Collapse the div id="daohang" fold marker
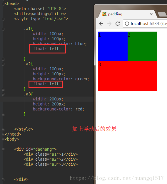Screen dimensions: 167x184 click(3, 149)
